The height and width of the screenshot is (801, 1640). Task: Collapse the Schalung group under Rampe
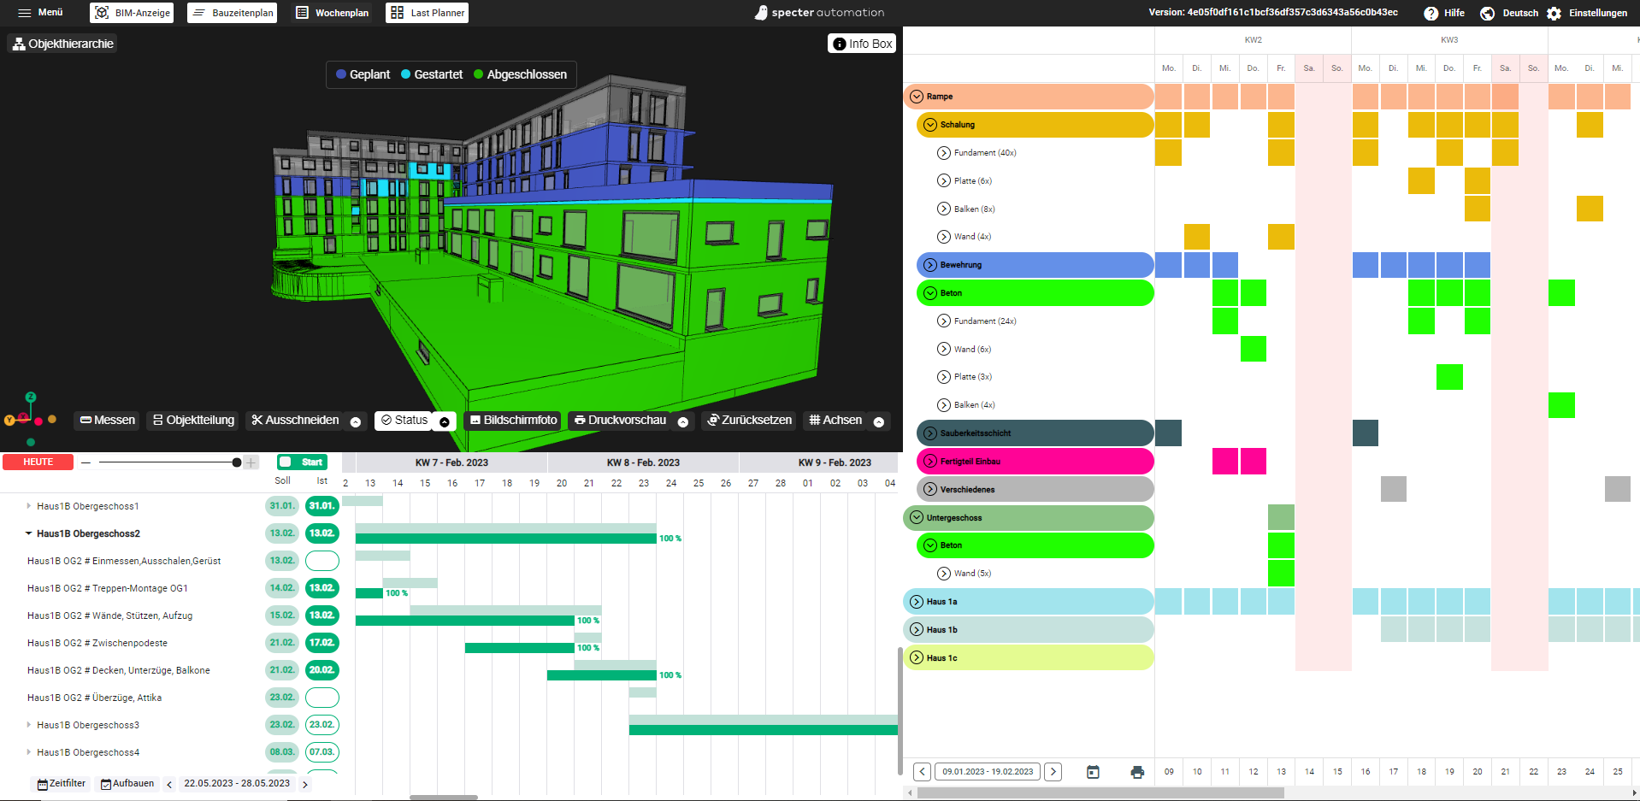[x=929, y=124]
